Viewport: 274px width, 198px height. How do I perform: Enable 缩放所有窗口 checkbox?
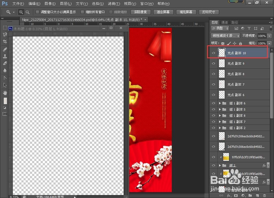[x=82, y=12]
